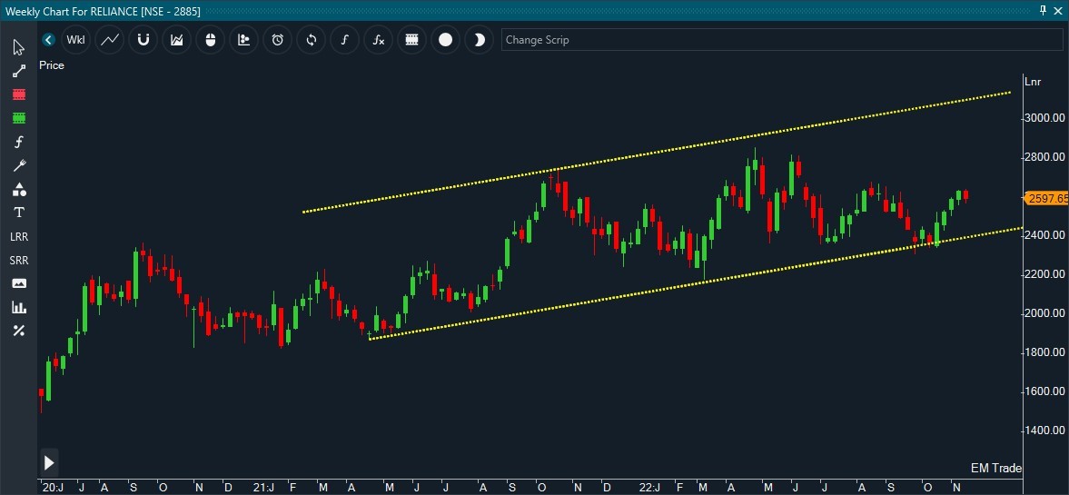
Task: Switch to line chart style
Action: tap(110, 40)
